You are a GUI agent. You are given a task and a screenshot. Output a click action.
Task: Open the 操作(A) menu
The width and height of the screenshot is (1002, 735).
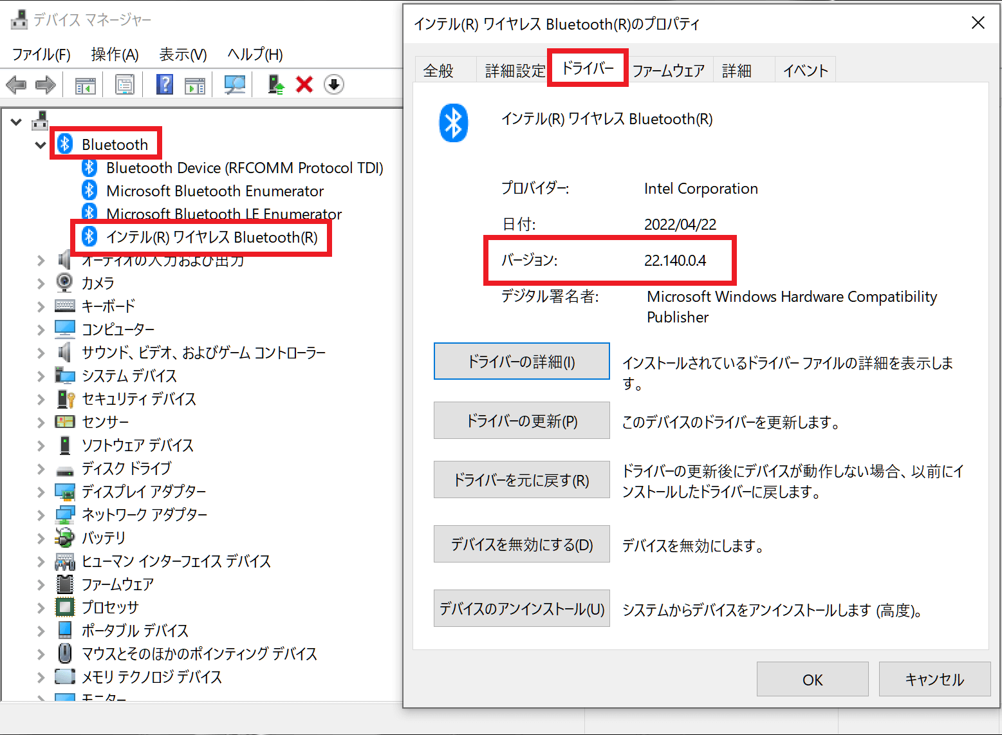115,55
